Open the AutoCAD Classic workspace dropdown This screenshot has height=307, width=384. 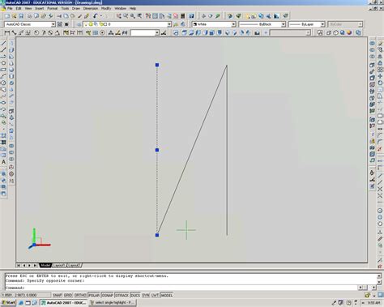tap(53, 24)
